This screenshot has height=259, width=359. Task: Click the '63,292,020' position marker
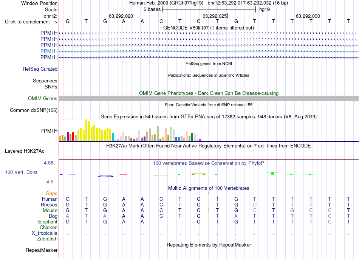(x=121, y=16)
